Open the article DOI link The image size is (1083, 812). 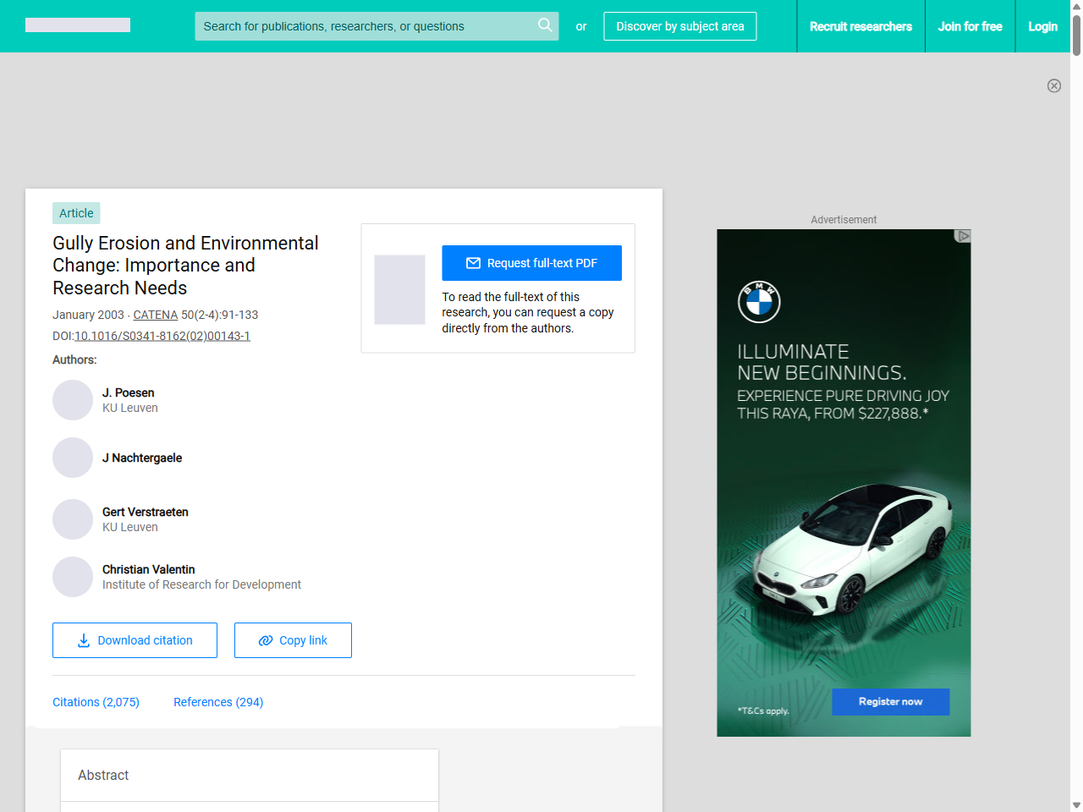tap(162, 336)
